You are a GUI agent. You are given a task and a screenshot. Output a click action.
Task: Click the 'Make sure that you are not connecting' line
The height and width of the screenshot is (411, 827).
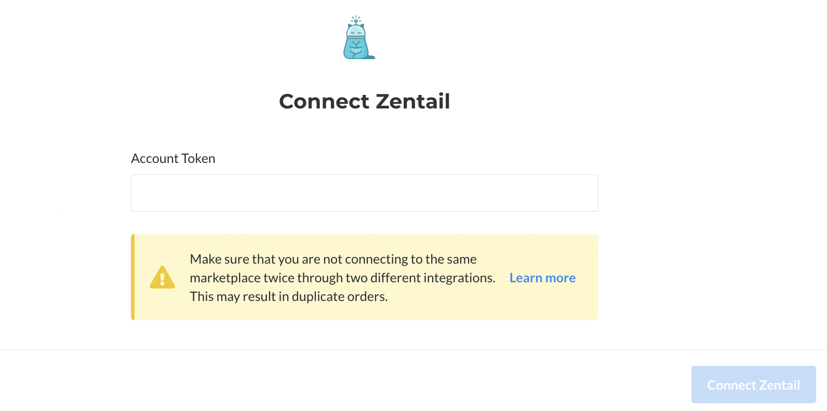[333, 259]
